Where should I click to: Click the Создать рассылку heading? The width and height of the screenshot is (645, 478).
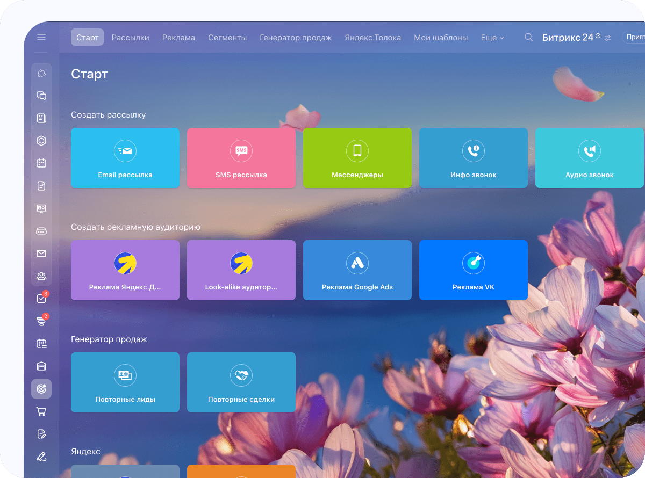pyautogui.click(x=108, y=115)
